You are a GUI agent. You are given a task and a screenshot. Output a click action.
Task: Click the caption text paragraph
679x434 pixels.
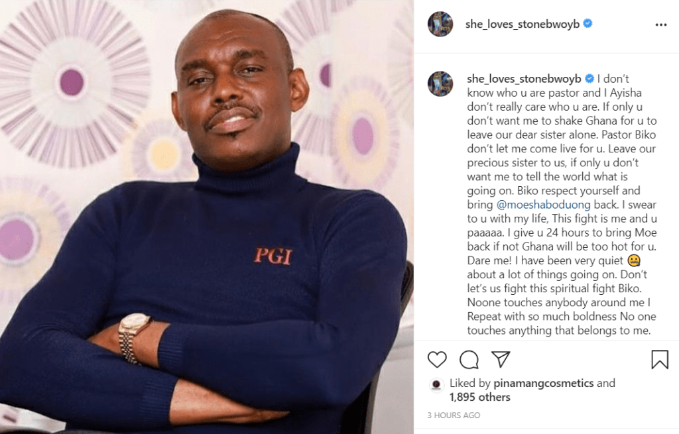562,205
